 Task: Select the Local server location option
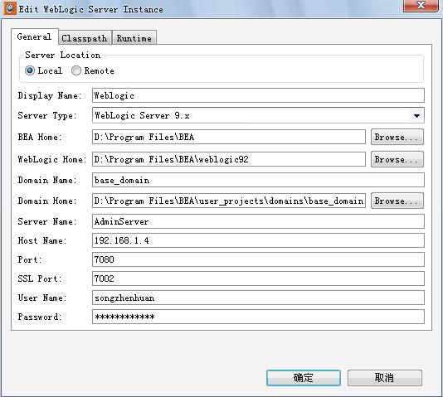(30, 70)
